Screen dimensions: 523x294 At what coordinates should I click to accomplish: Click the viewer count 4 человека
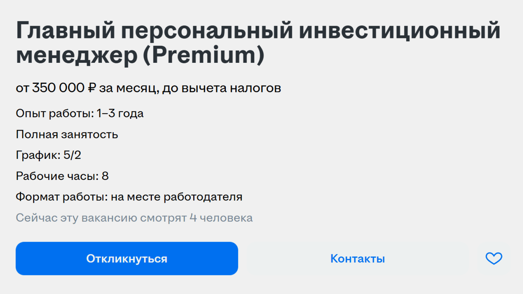tap(221, 218)
